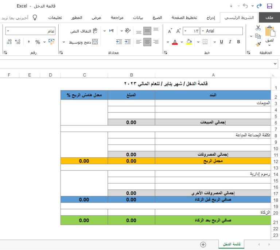Screen dimensions: 280x250
Task: Open Alignment (محاذاة) dialog launcher
Action: coord(61,52)
